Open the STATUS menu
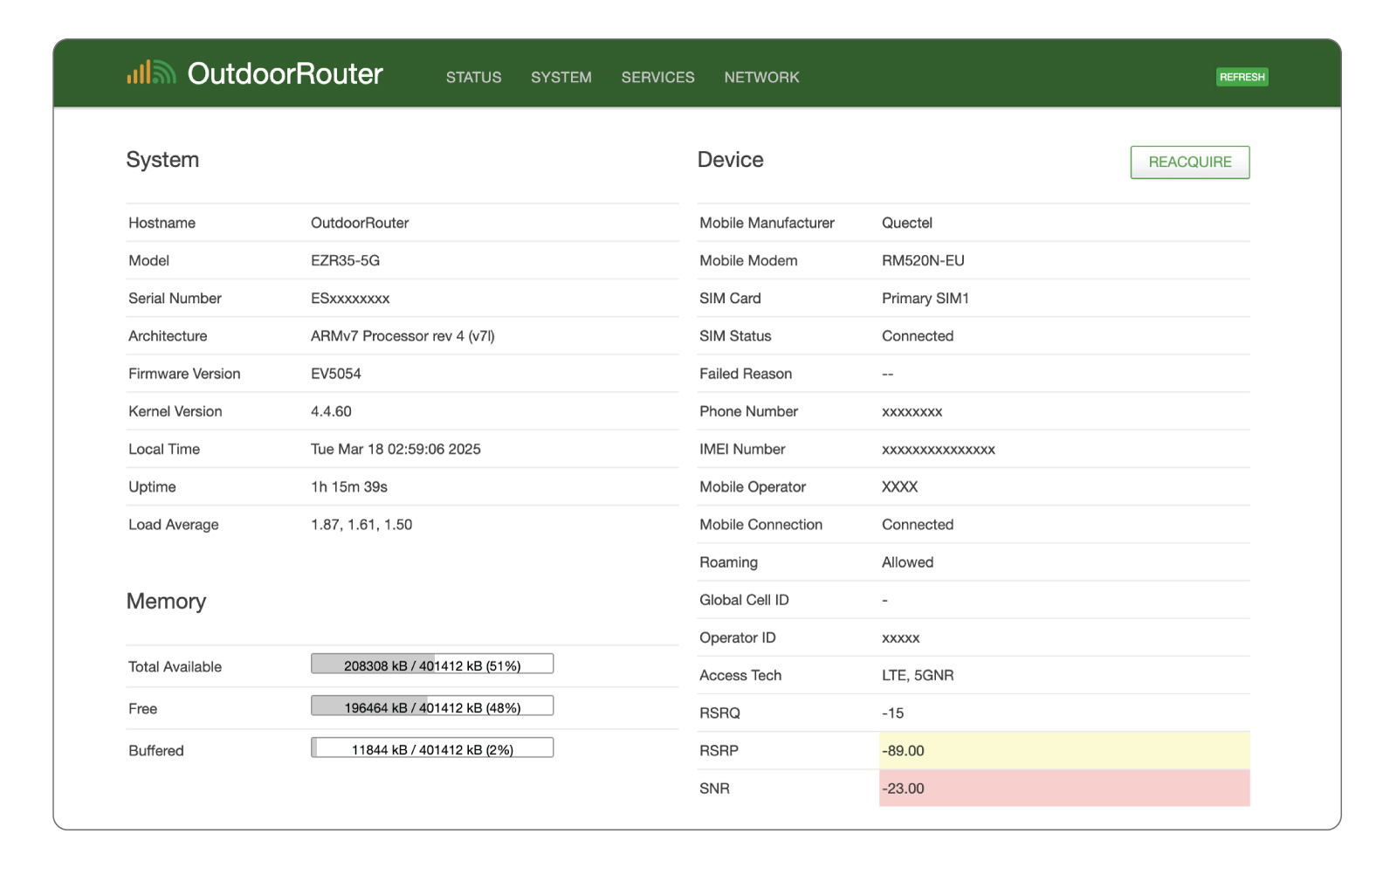This screenshot has height=875, width=1397. coord(473,78)
